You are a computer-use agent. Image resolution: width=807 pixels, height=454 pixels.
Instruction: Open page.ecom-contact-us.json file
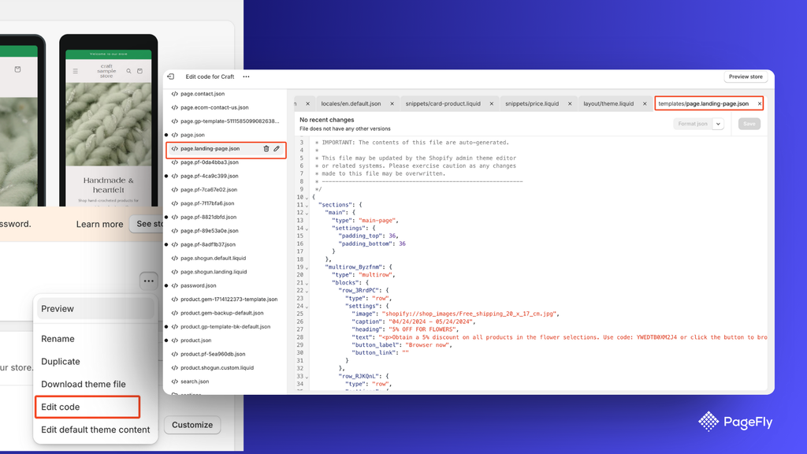pyautogui.click(x=214, y=107)
